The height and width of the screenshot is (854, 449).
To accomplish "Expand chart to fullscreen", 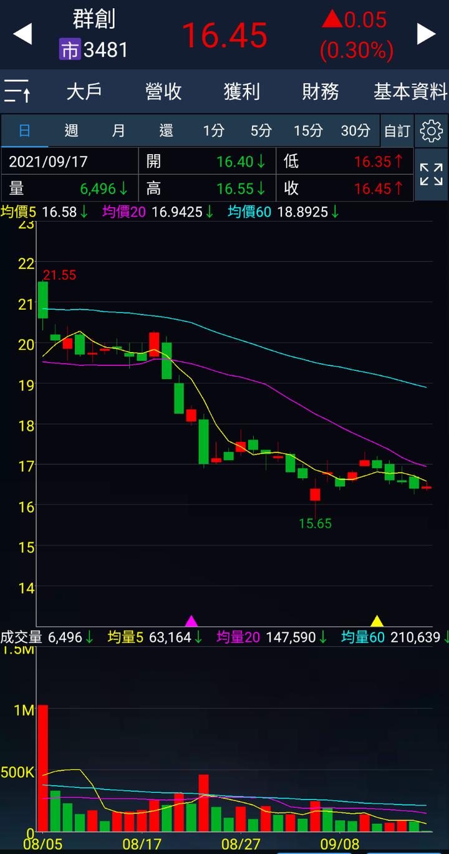I will pyautogui.click(x=432, y=174).
